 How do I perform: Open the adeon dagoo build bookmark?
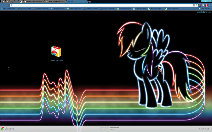(172, 9)
